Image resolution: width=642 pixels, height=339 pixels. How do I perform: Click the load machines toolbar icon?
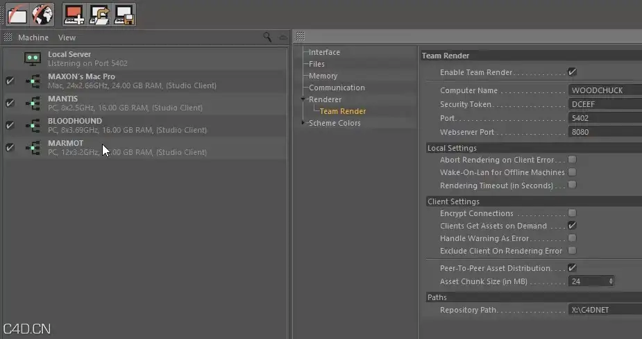point(99,15)
